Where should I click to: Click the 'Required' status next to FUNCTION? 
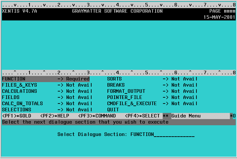pos(78,79)
